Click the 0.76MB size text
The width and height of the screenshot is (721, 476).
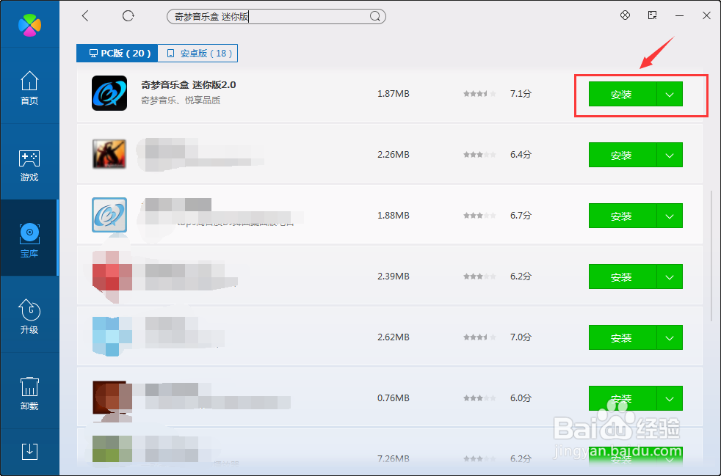click(393, 398)
